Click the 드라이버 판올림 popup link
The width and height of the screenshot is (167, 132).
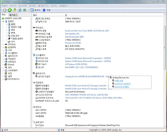click(122, 87)
